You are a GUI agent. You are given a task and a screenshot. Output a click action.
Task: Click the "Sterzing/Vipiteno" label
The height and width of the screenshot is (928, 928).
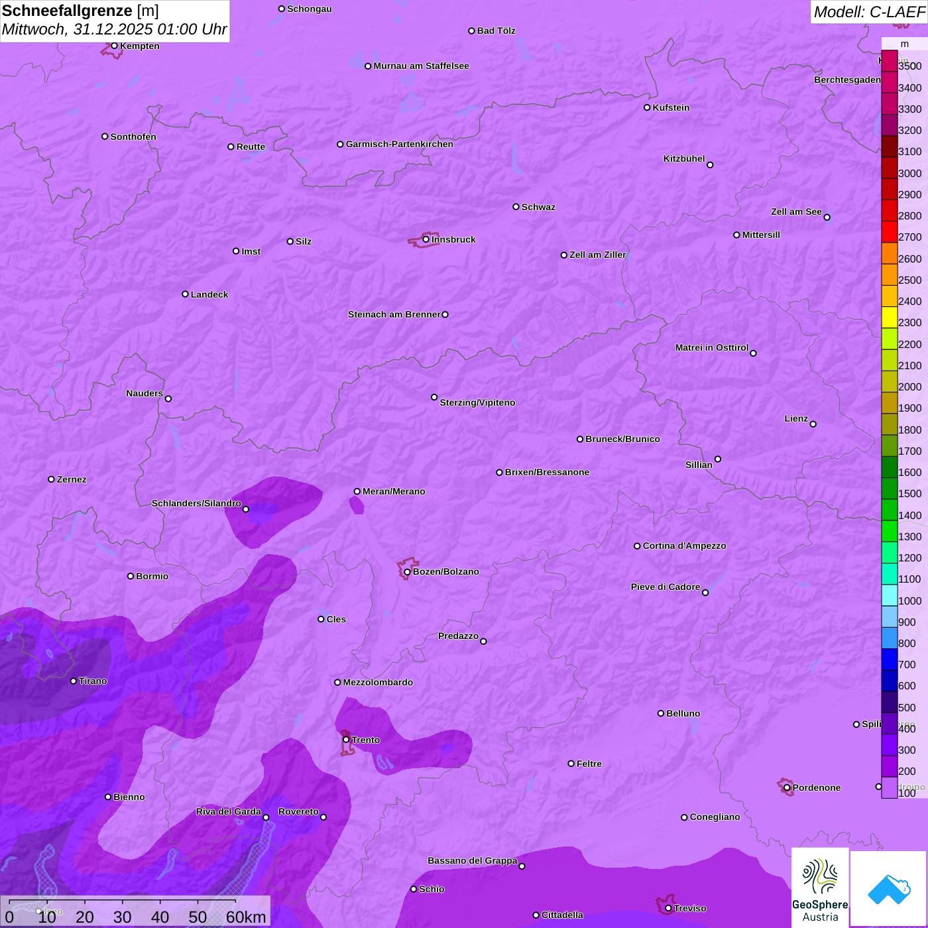tap(477, 402)
